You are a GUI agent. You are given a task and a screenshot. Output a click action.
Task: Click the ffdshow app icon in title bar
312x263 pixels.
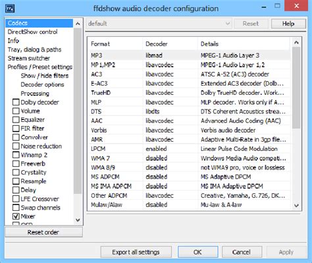click(10, 9)
